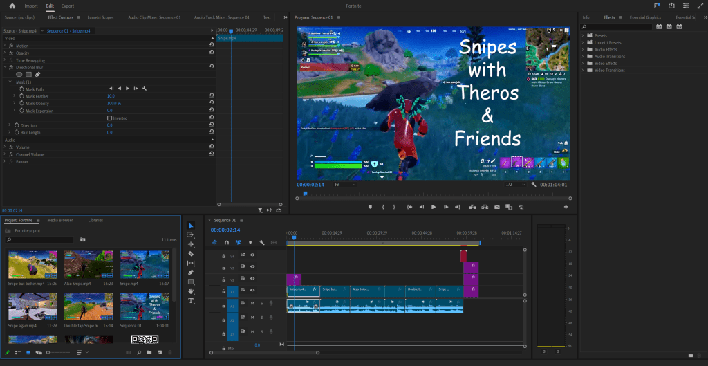Click Lift button in Program Monitor
Screen dimensions: 708x366
(472, 207)
